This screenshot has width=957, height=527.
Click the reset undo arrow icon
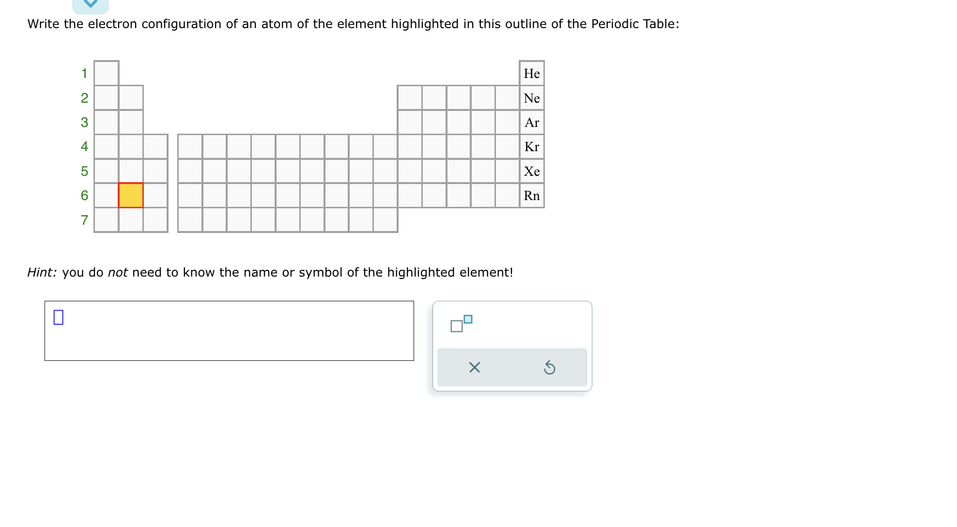click(x=549, y=368)
